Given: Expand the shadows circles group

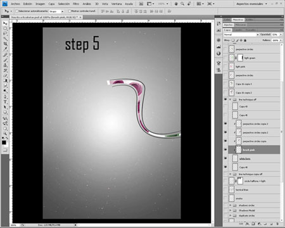Looking at the screenshot, I should (231, 205).
